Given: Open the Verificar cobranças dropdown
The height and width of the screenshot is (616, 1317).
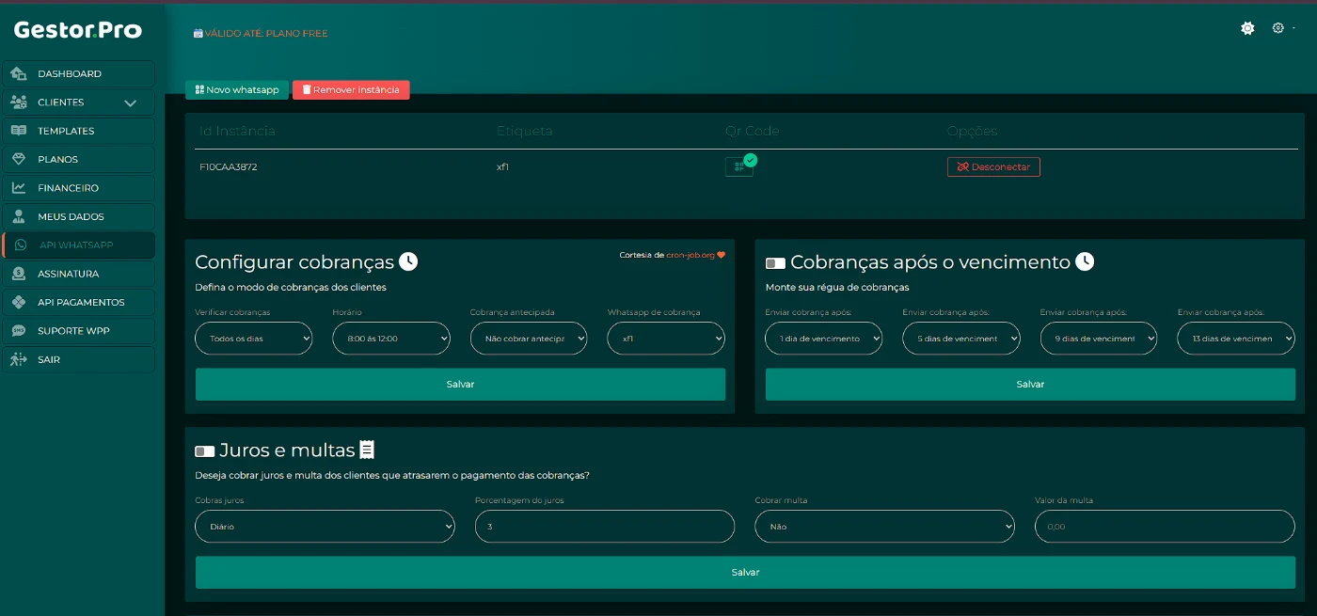Looking at the screenshot, I should 253,339.
